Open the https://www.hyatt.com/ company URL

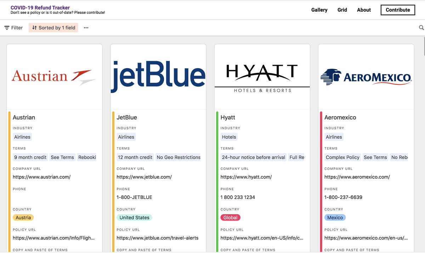(246, 177)
